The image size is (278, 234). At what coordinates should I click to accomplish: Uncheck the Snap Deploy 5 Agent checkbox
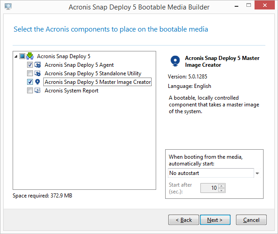click(x=30, y=65)
